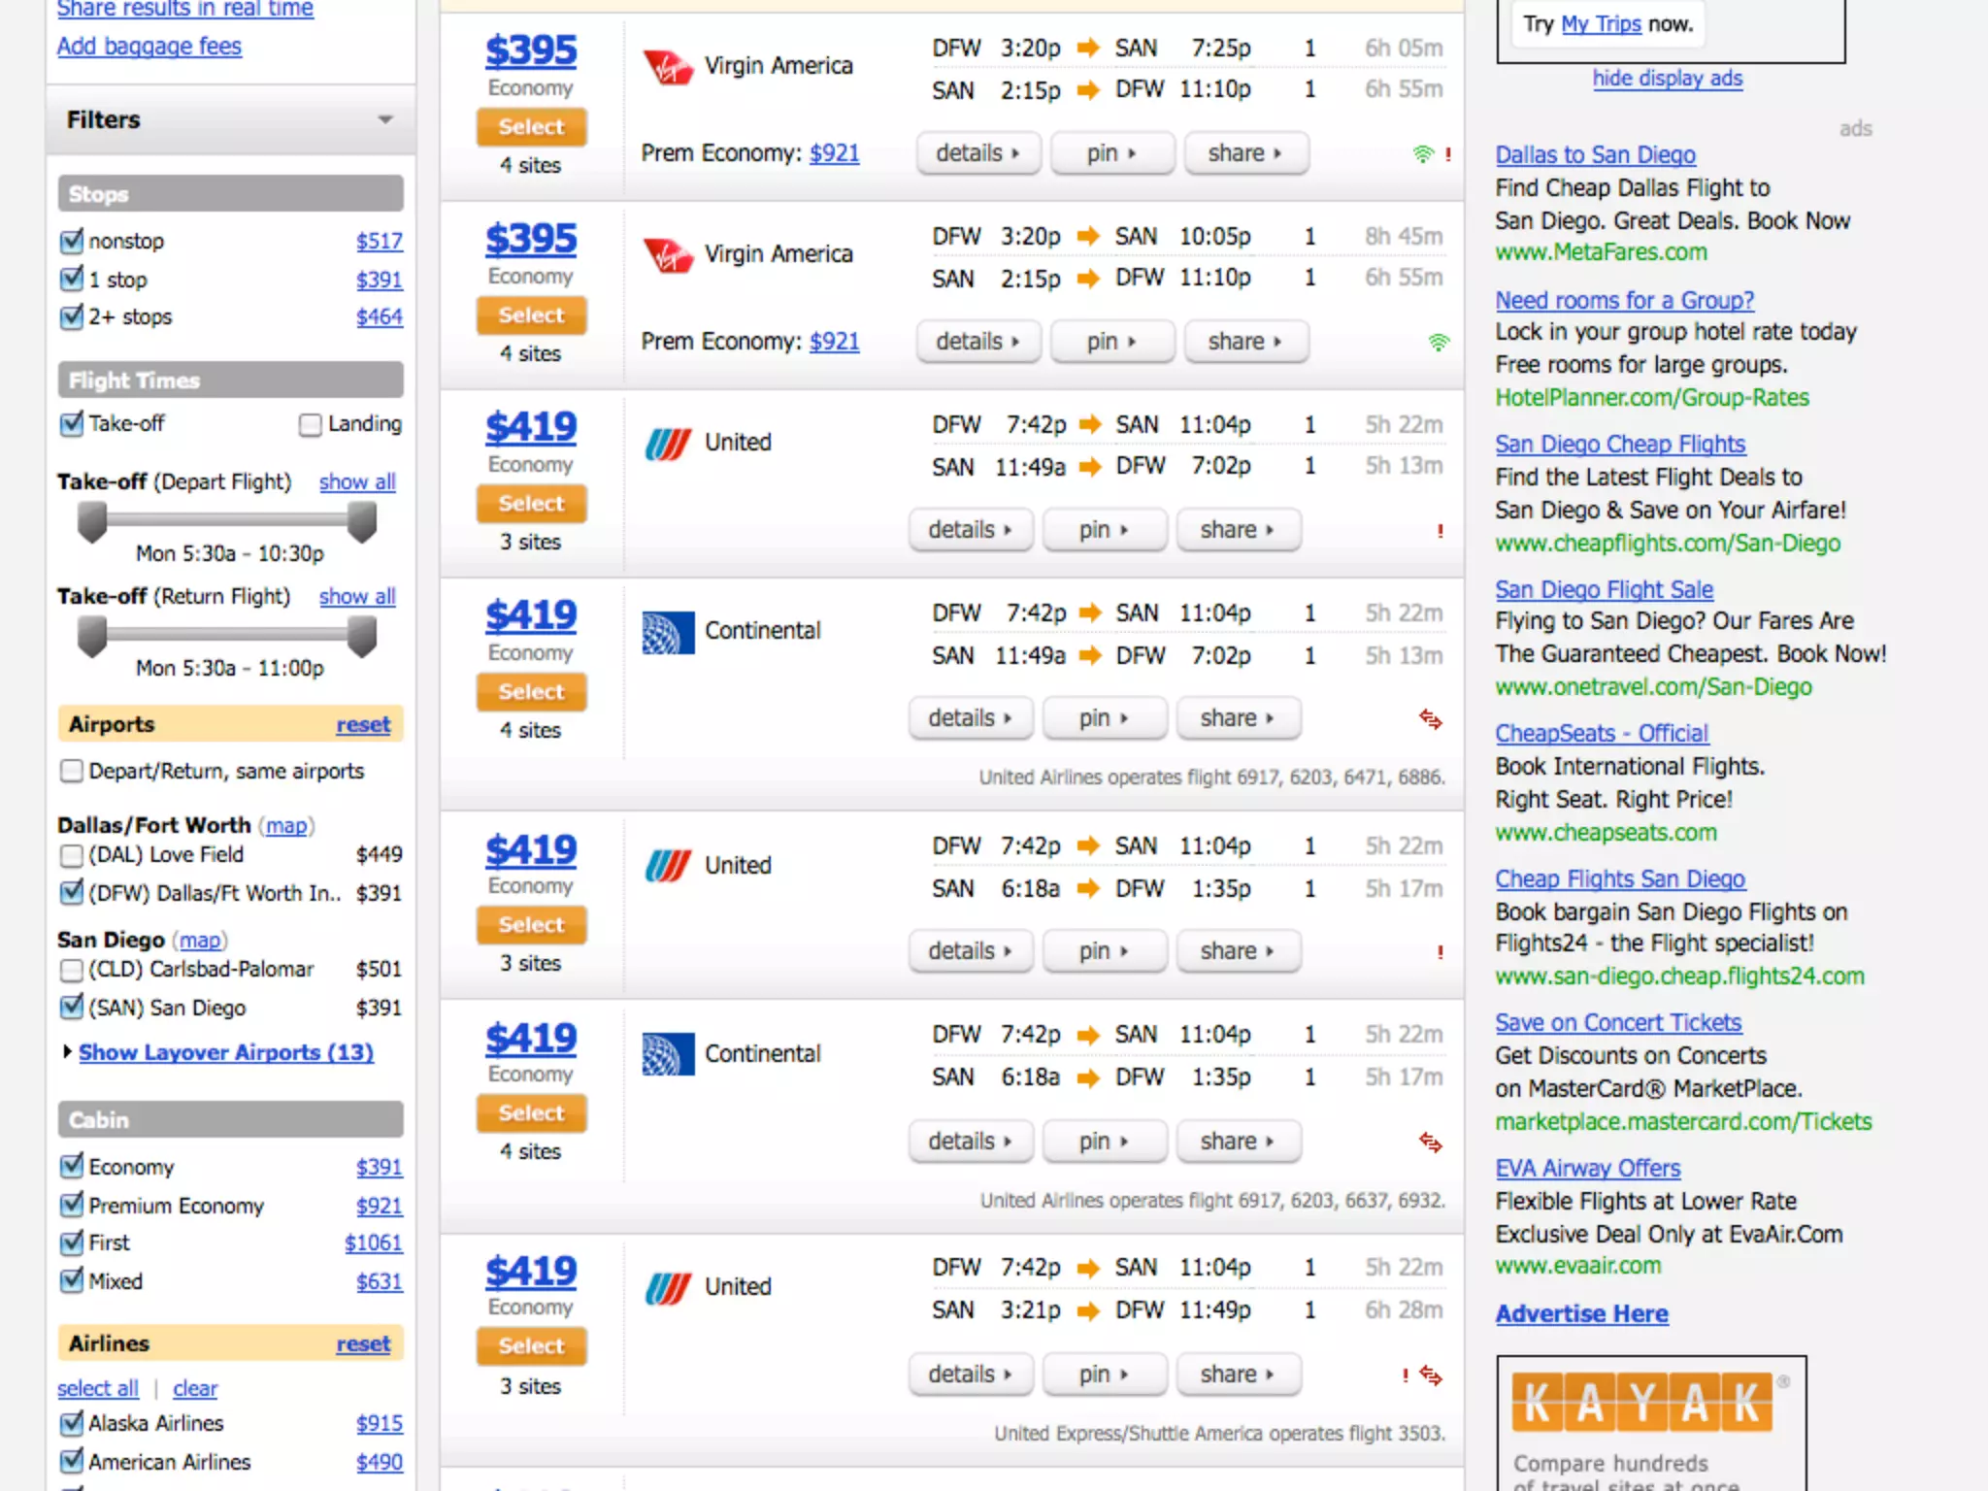Click wifi icon on second Virgin America flight
The width and height of the screenshot is (1988, 1491).
[1438, 343]
